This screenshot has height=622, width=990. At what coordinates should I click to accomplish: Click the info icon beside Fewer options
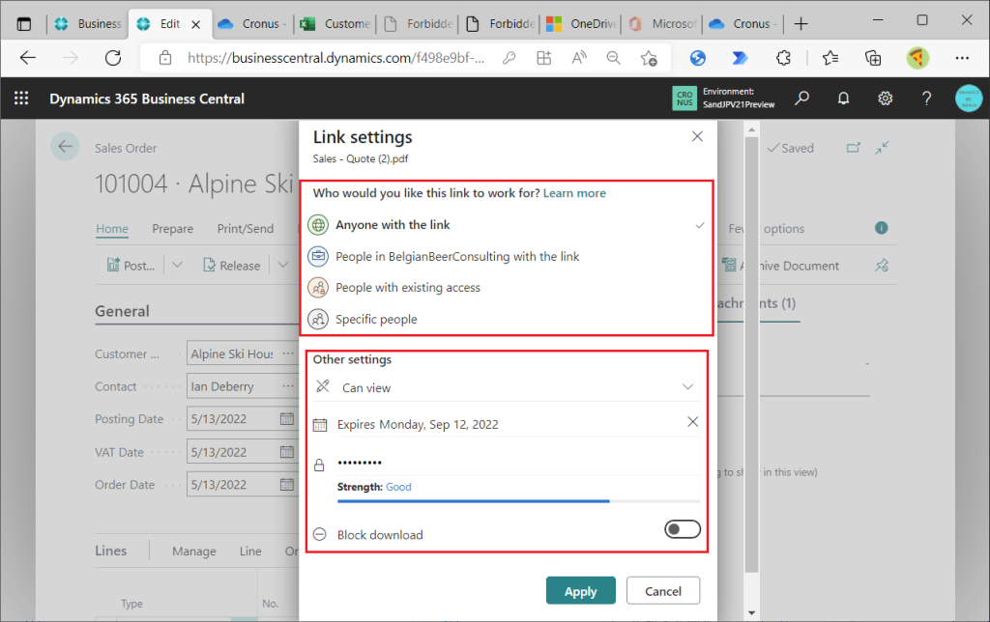click(x=882, y=228)
